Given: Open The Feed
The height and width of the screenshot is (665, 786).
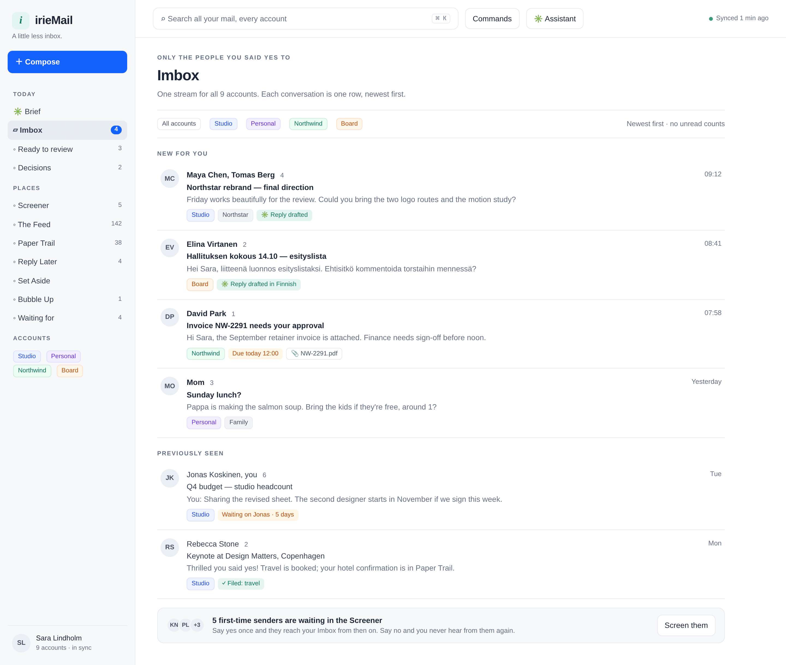Looking at the screenshot, I should [67, 225].
